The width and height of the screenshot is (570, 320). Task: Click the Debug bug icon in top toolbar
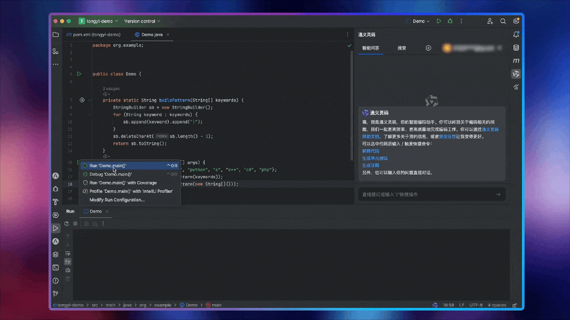tap(450, 21)
